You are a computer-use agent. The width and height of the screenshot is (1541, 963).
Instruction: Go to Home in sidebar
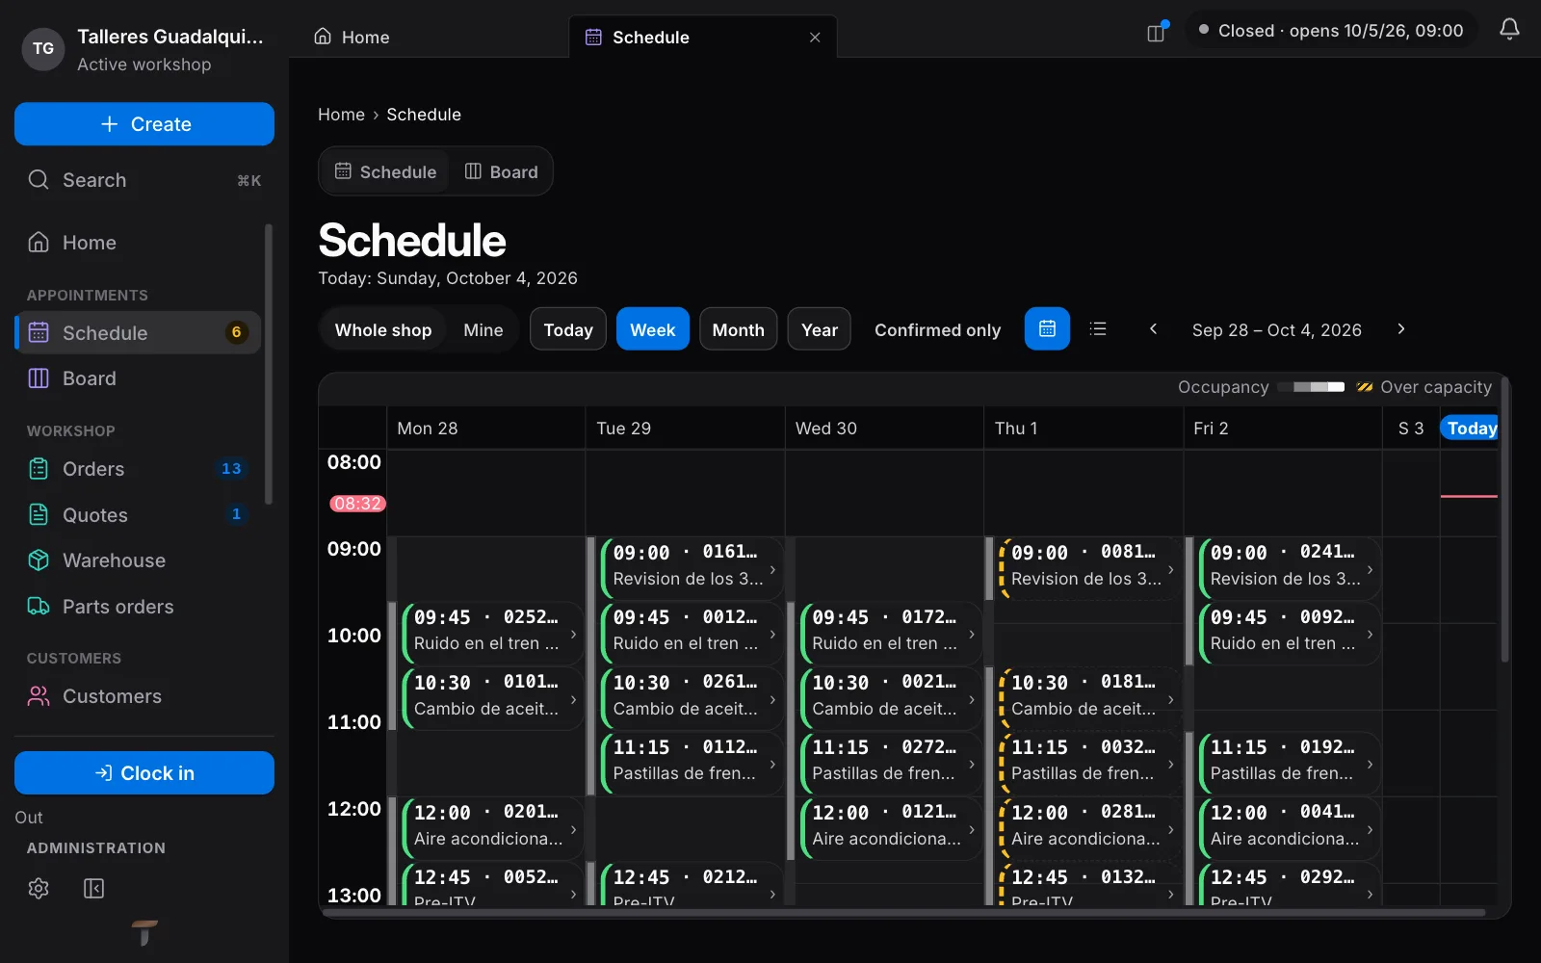point(137,243)
